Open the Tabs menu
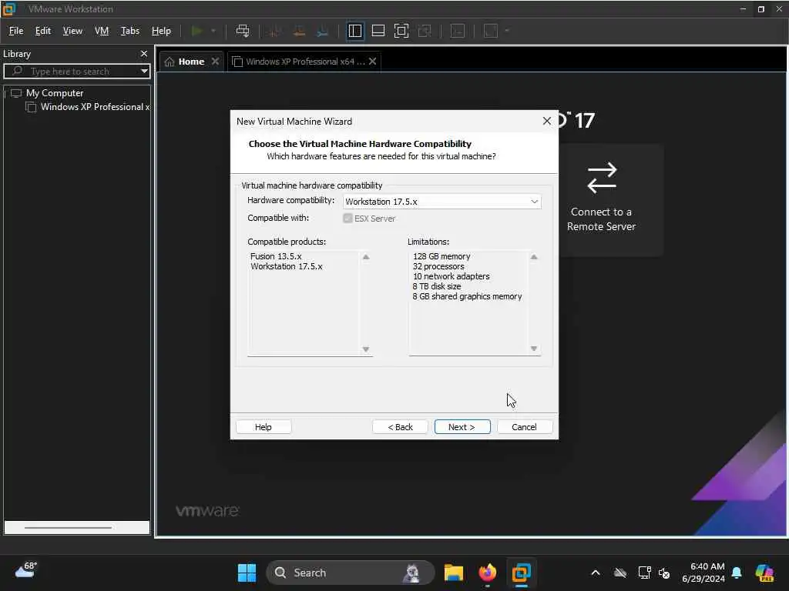789x591 pixels. click(129, 31)
